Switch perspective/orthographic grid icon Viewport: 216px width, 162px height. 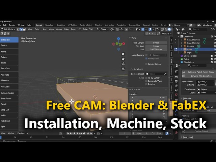click(x=123, y=69)
